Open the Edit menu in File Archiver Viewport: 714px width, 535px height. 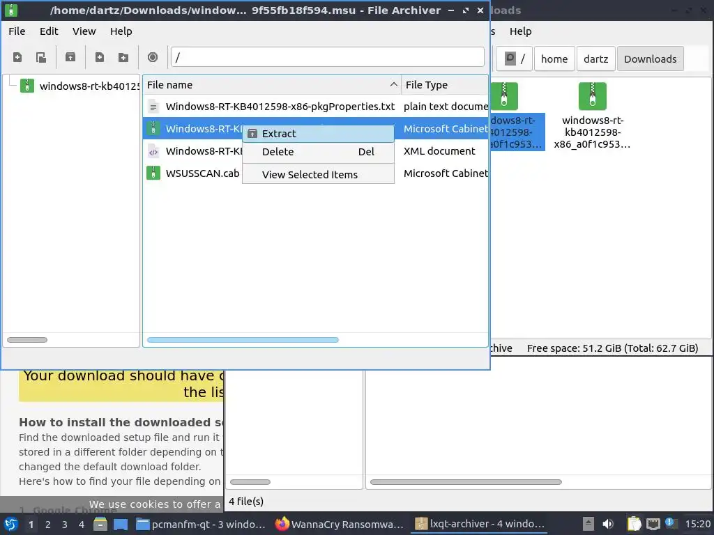[x=49, y=31]
